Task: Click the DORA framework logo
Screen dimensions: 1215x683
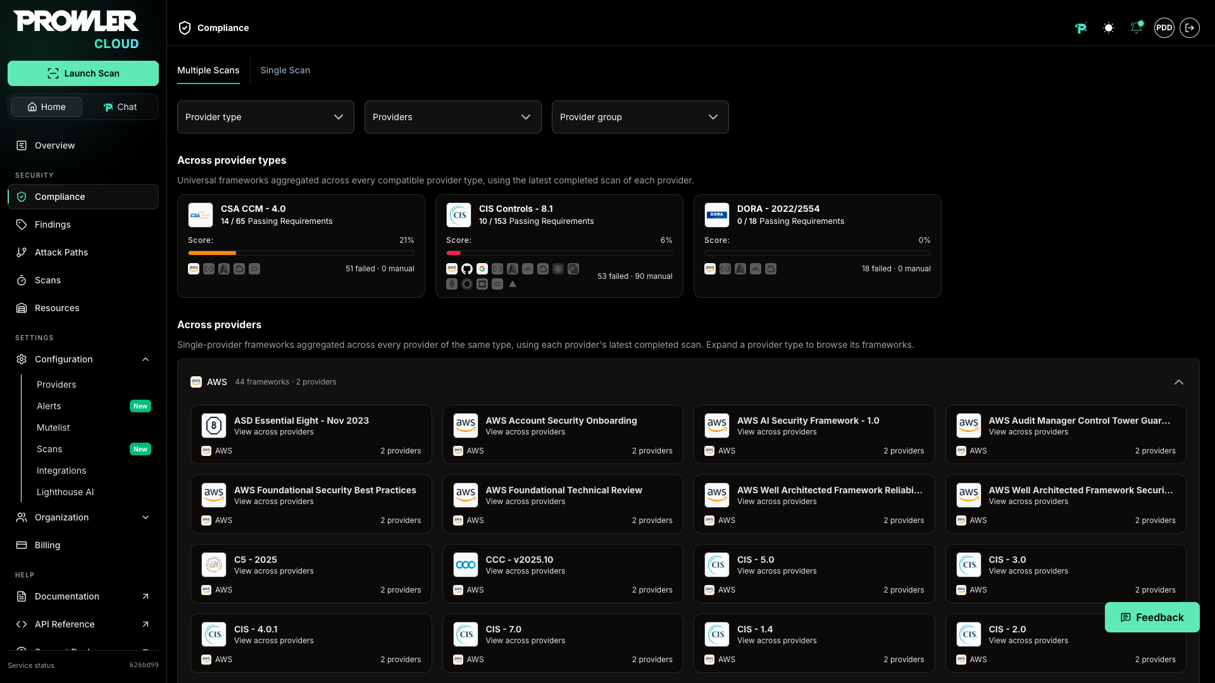Action: (x=717, y=215)
